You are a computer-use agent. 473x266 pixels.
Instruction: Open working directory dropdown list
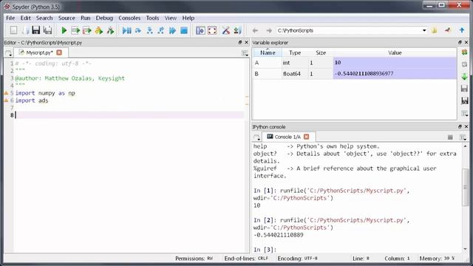(x=424, y=30)
